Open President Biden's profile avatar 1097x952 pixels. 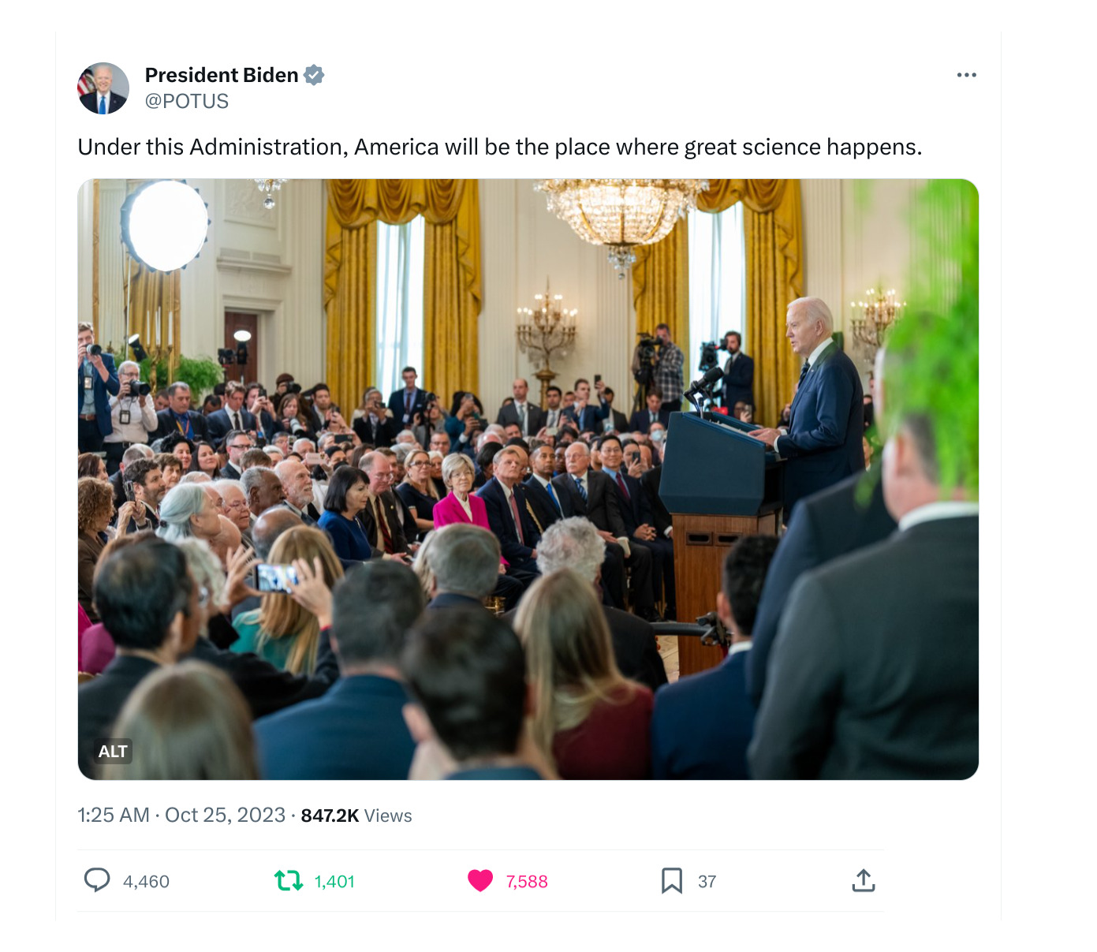click(103, 88)
